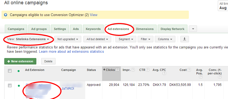Click the green status dot in header
This screenshot has height=99, width=228.
point(19,71)
